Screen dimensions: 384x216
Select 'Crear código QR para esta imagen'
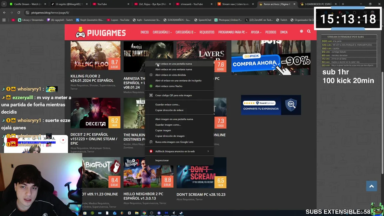point(179,95)
